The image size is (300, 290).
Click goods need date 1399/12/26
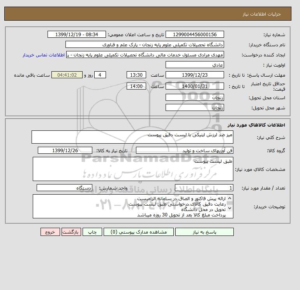pyautogui.click(x=65, y=150)
